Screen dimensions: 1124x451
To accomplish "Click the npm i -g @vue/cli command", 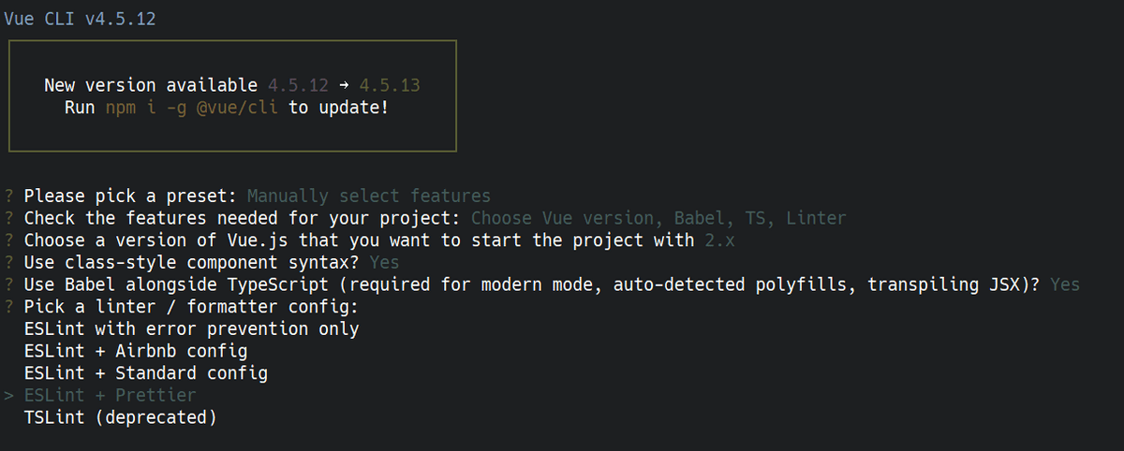I will pos(192,108).
